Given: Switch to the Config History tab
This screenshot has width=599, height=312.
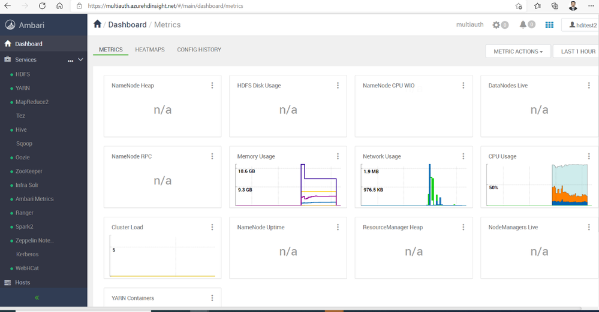Looking at the screenshot, I should click(x=199, y=50).
